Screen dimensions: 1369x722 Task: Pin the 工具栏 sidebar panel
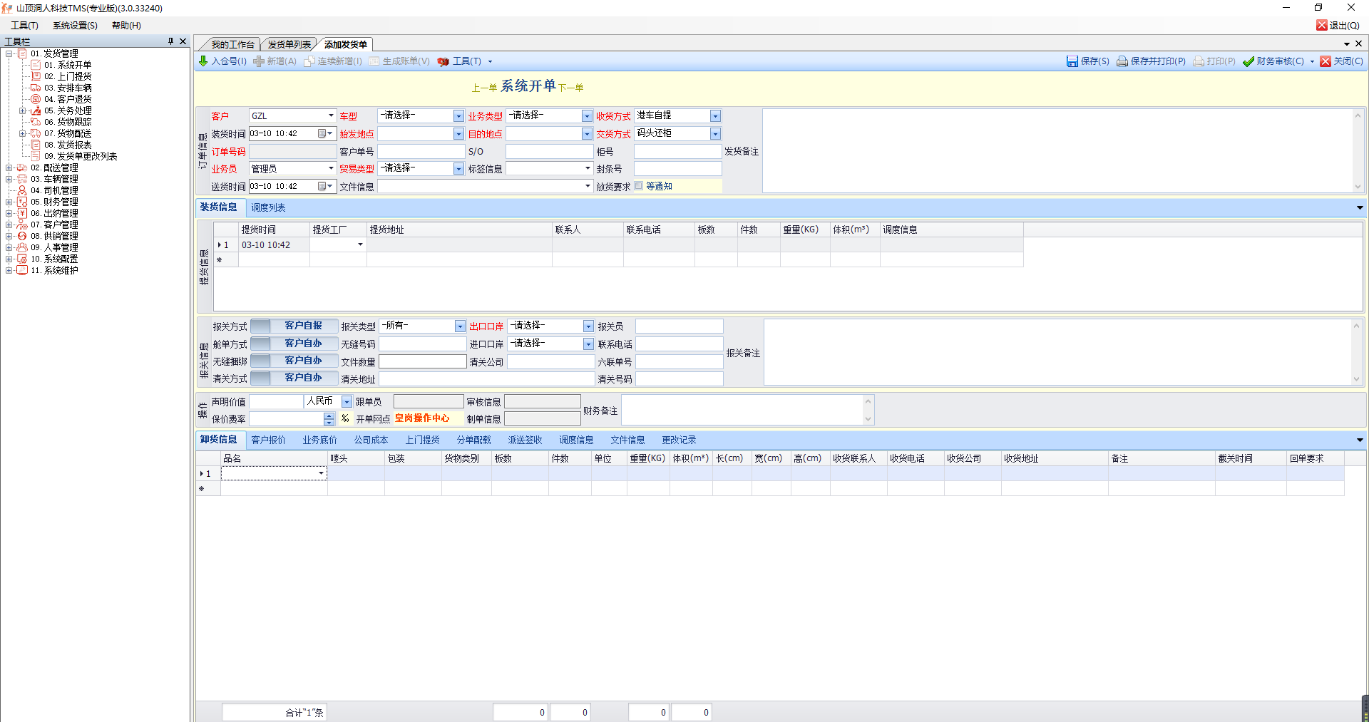(x=170, y=41)
